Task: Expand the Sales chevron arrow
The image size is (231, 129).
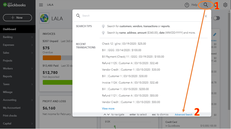Action: pos(32,53)
